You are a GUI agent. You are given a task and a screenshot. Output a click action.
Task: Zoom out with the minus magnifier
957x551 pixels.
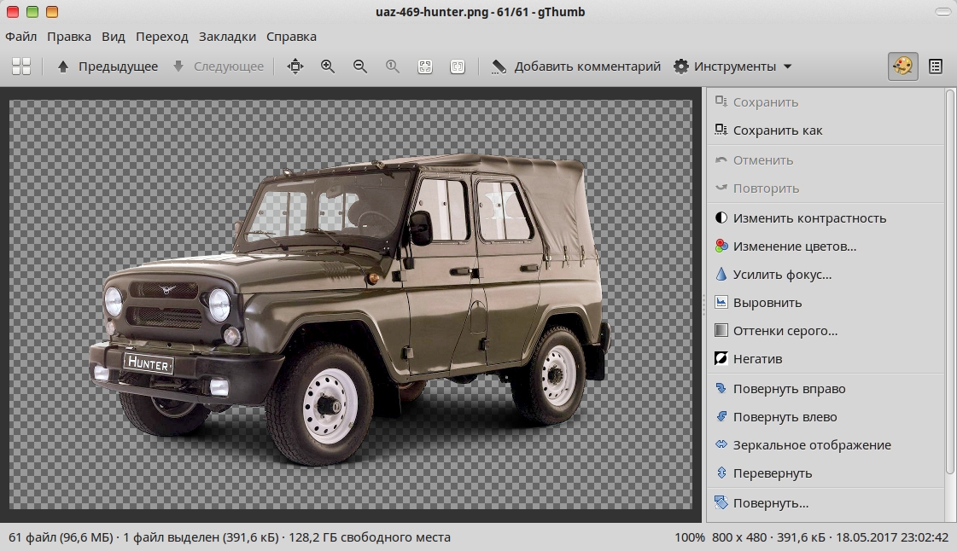point(360,67)
